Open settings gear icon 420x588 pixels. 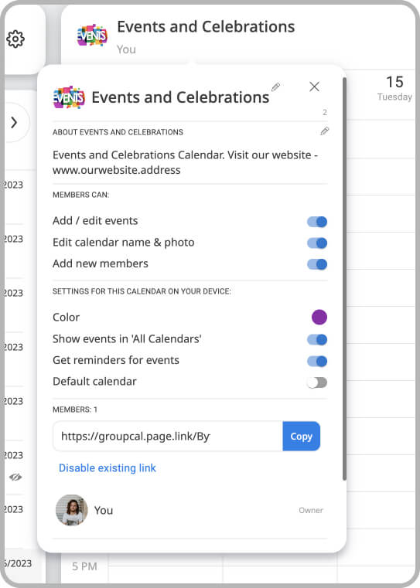click(x=15, y=39)
